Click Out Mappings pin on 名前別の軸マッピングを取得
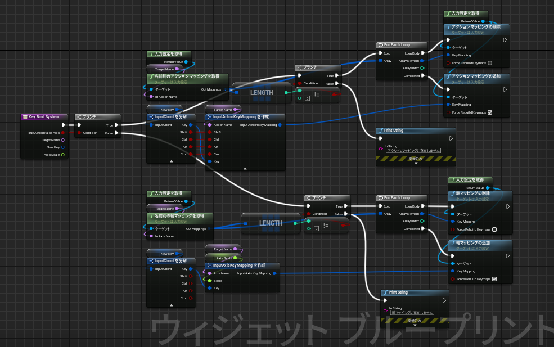Screen dimensions: 554x347 point(209,229)
